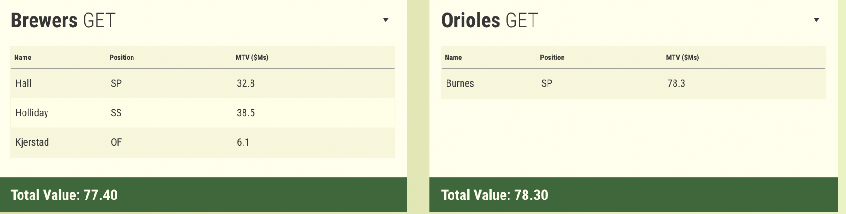Sort Orioles table by Name header
Viewport: 846px width, 214px height.
pos(453,58)
